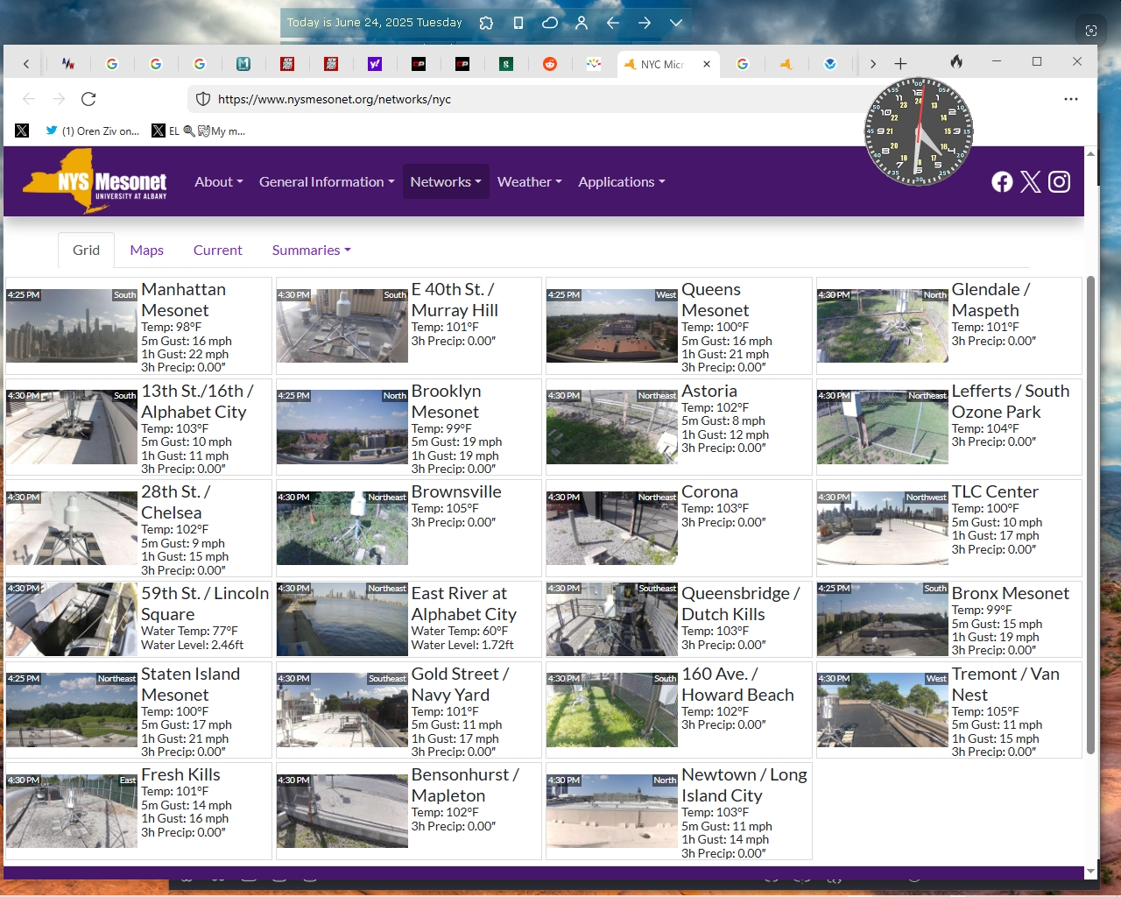
Task: Open the Summaries dropdown tab
Action: pos(311,250)
